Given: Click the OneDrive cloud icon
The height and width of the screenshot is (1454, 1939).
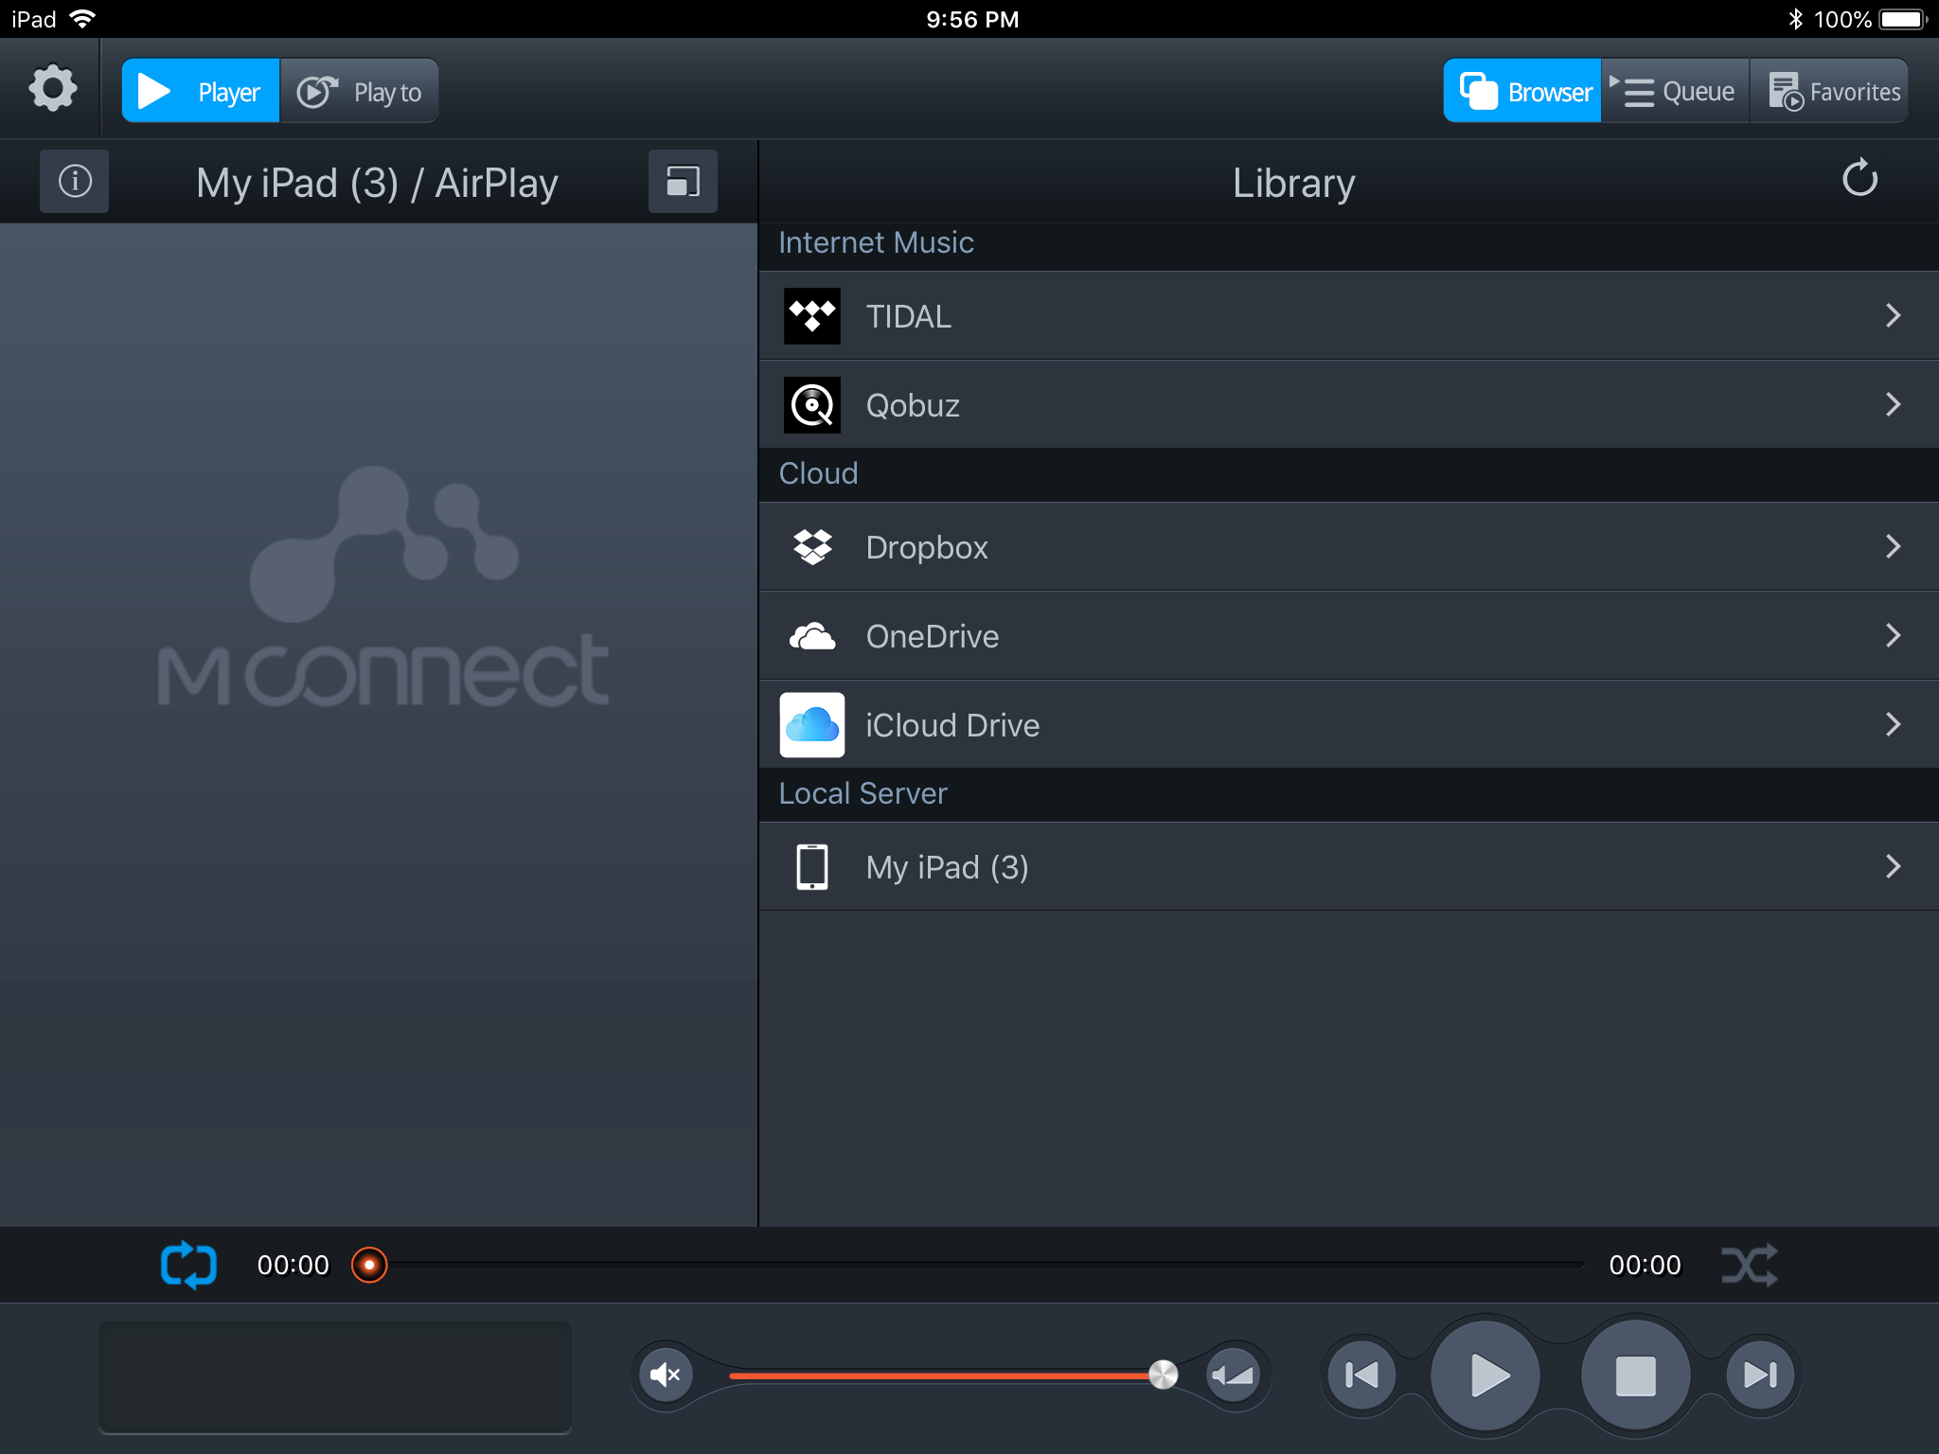Looking at the screenshot, I should coord(811,636).
